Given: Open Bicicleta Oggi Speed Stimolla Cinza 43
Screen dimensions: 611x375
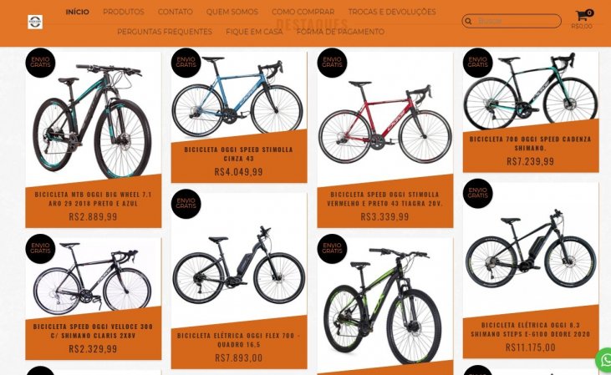Looking at the screenshot, I should [238, 154].
